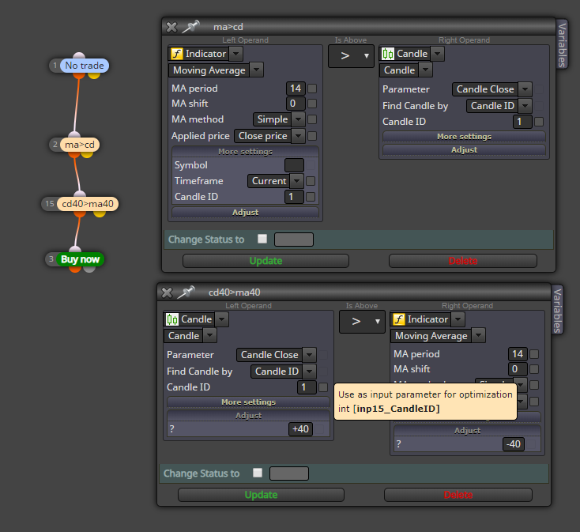Screen dimensions: 580x532
Task: Close the ma>cd panel with X icon
Action: coord(171,27)
